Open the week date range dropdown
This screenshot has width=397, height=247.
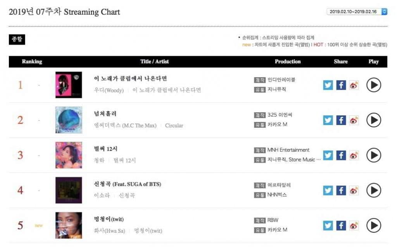(357, 12)
